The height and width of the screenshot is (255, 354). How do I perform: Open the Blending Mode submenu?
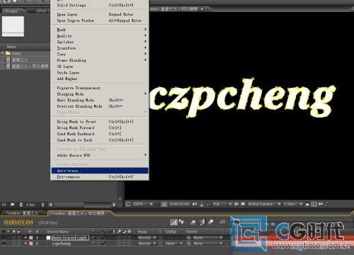[100, 93]
